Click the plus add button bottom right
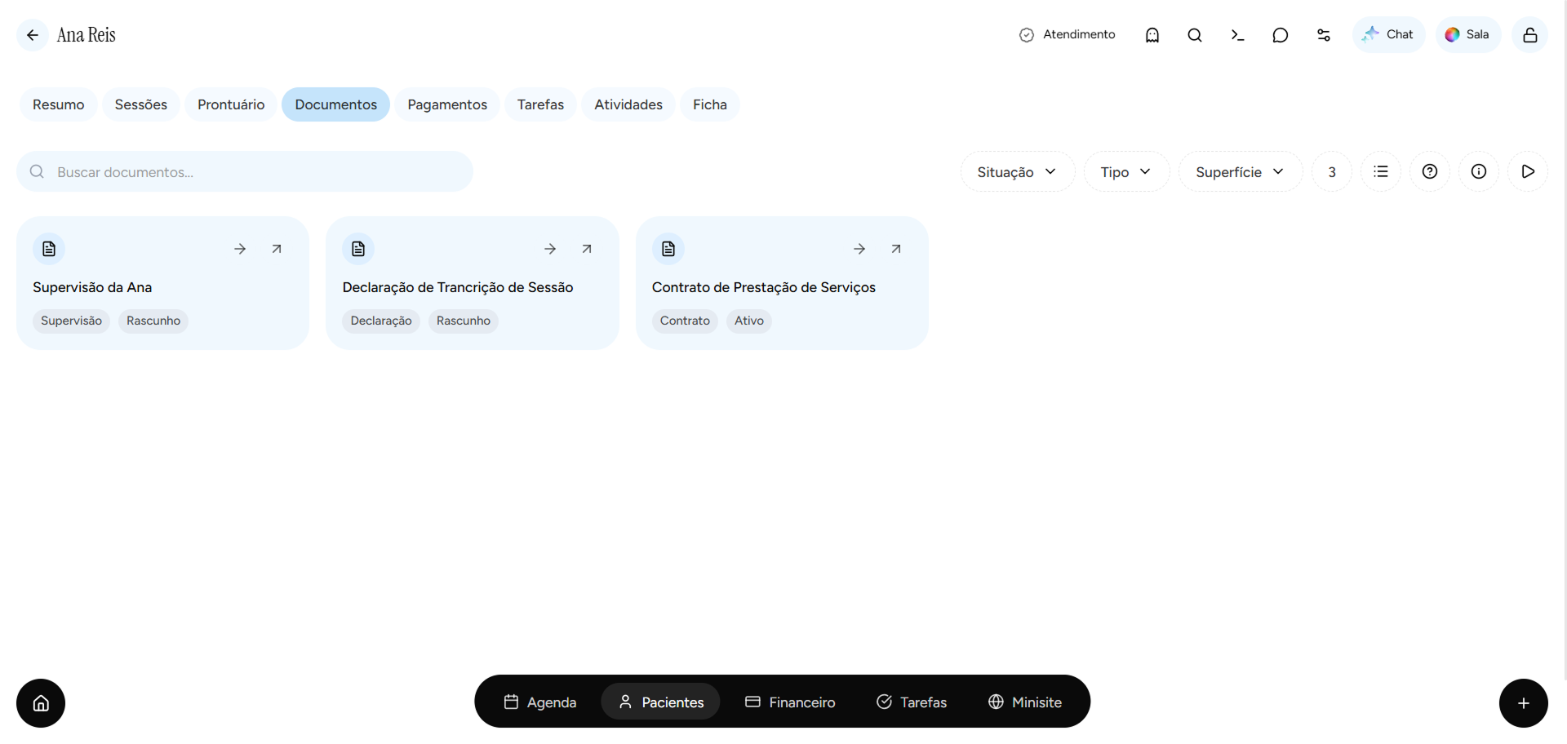Viewport: 1567px width, 744px height. coord(1524,703)
